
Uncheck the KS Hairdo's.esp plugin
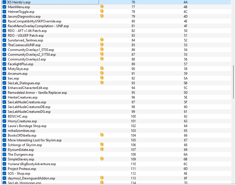click(x=4, y=2)
